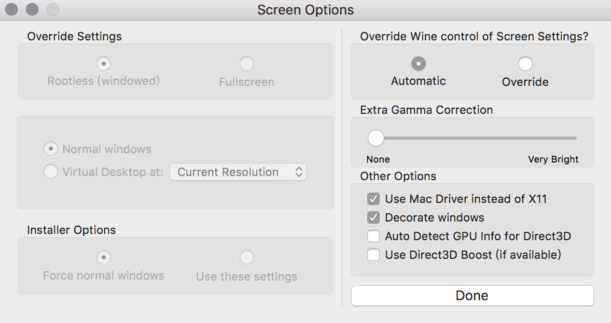
Task: Enable Auto Detect GPU Info for Direct3D
Action: pos(373,236)
